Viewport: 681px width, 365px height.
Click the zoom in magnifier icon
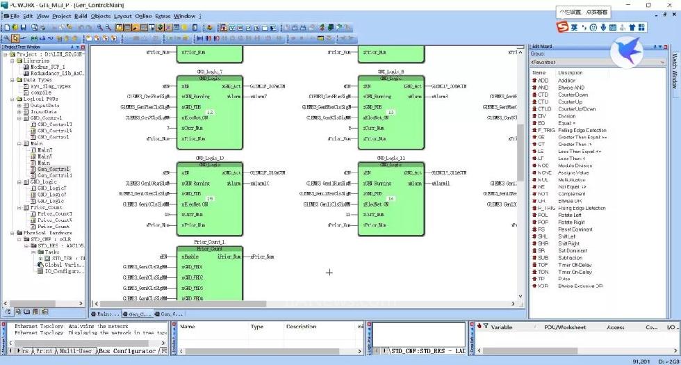100,28
